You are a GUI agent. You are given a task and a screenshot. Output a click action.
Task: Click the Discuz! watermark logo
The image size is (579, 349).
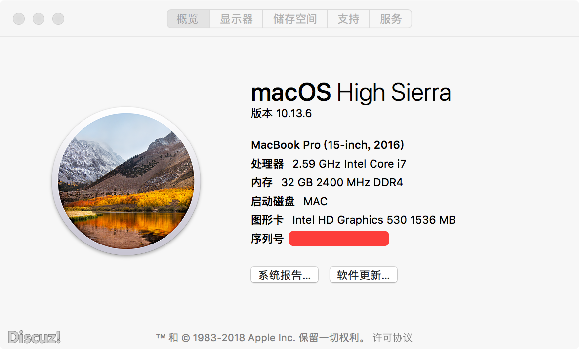point(34,337)
